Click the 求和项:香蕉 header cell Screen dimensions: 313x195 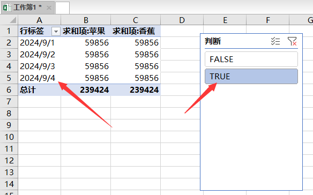pyautogui.click(x=136, y=31)
